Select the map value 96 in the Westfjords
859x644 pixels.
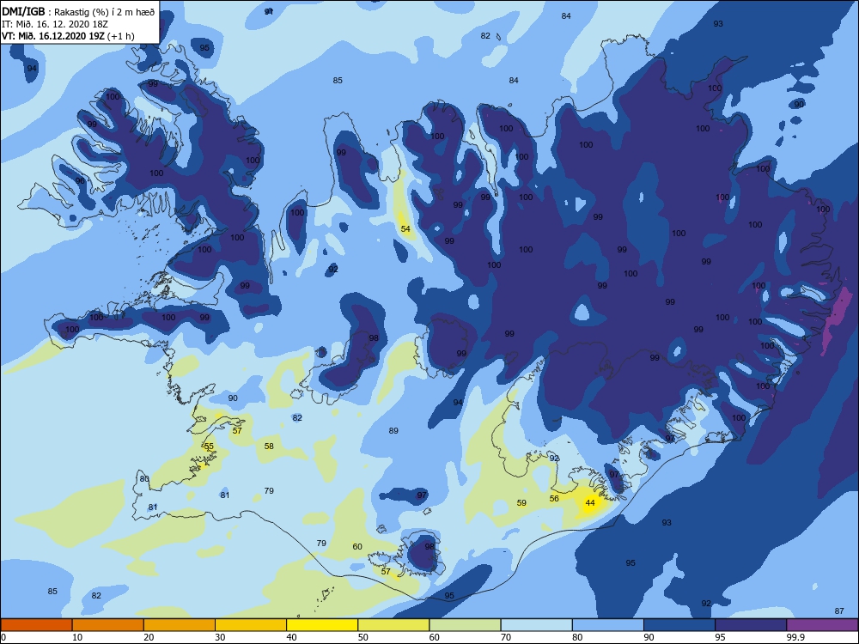(80, 180)
